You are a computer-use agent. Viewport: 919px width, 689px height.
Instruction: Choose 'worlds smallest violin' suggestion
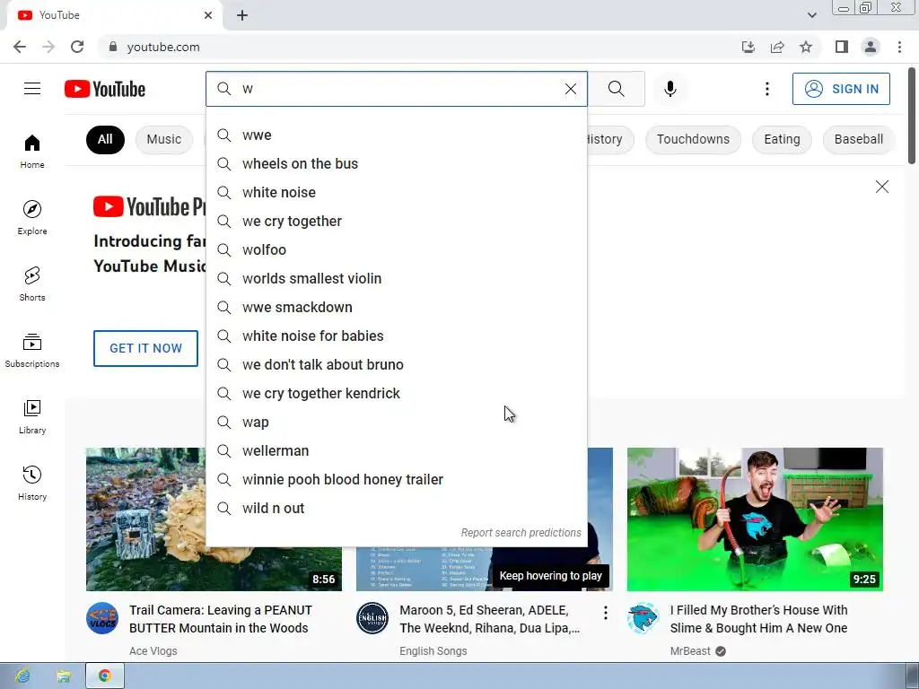pyautogui.click(x=396, y=278)
